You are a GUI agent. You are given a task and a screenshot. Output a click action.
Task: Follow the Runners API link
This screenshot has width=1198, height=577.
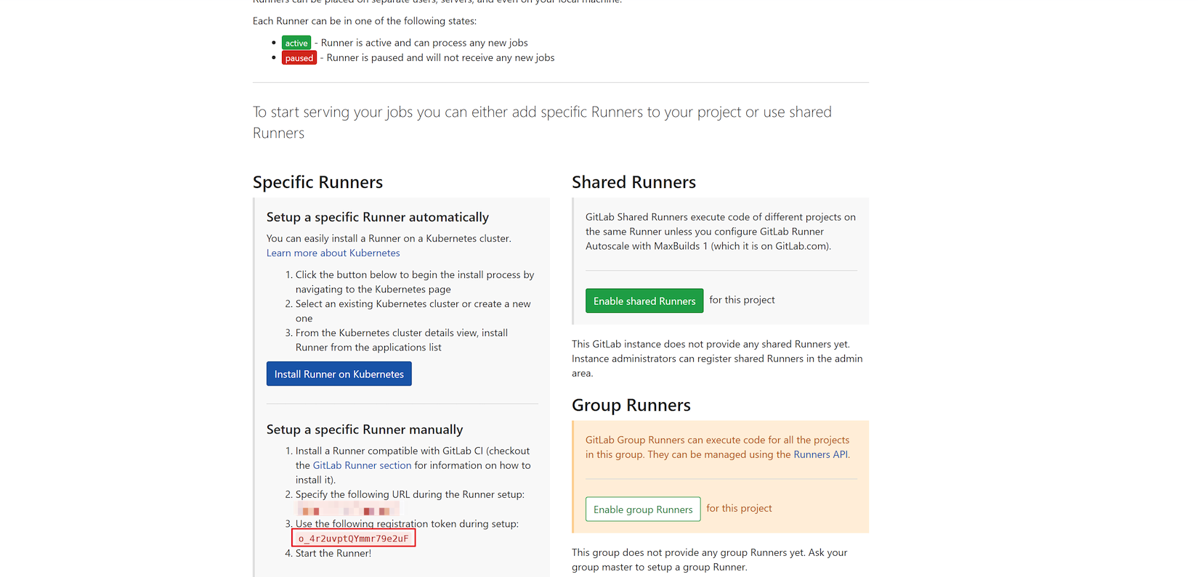click(x=820, y=454)
